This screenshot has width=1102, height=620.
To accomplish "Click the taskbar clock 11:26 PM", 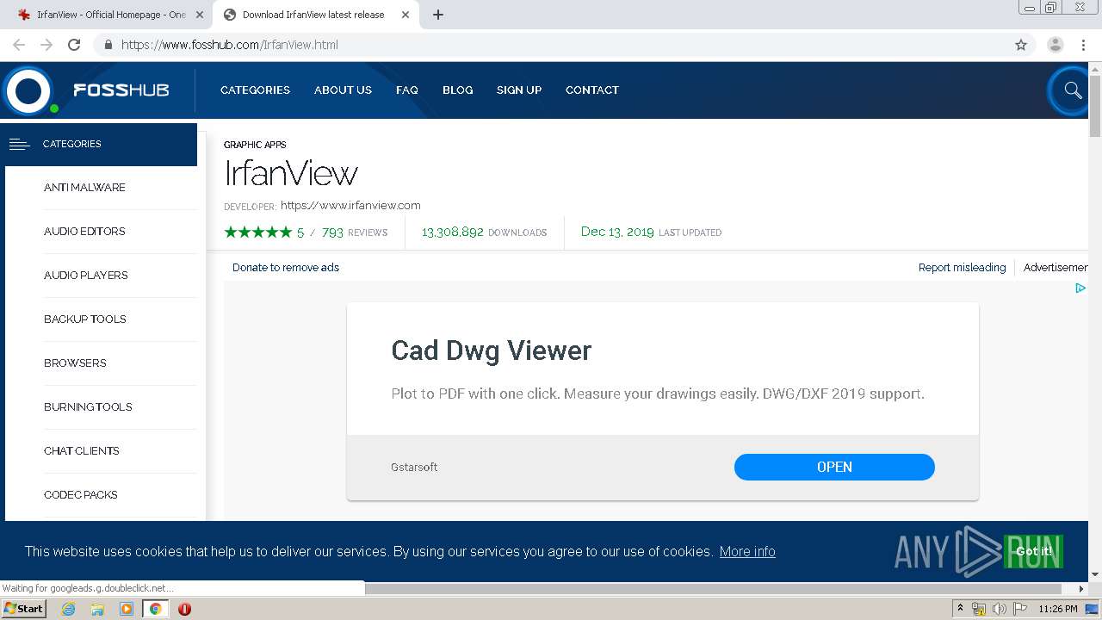I will coord(1058,609).
